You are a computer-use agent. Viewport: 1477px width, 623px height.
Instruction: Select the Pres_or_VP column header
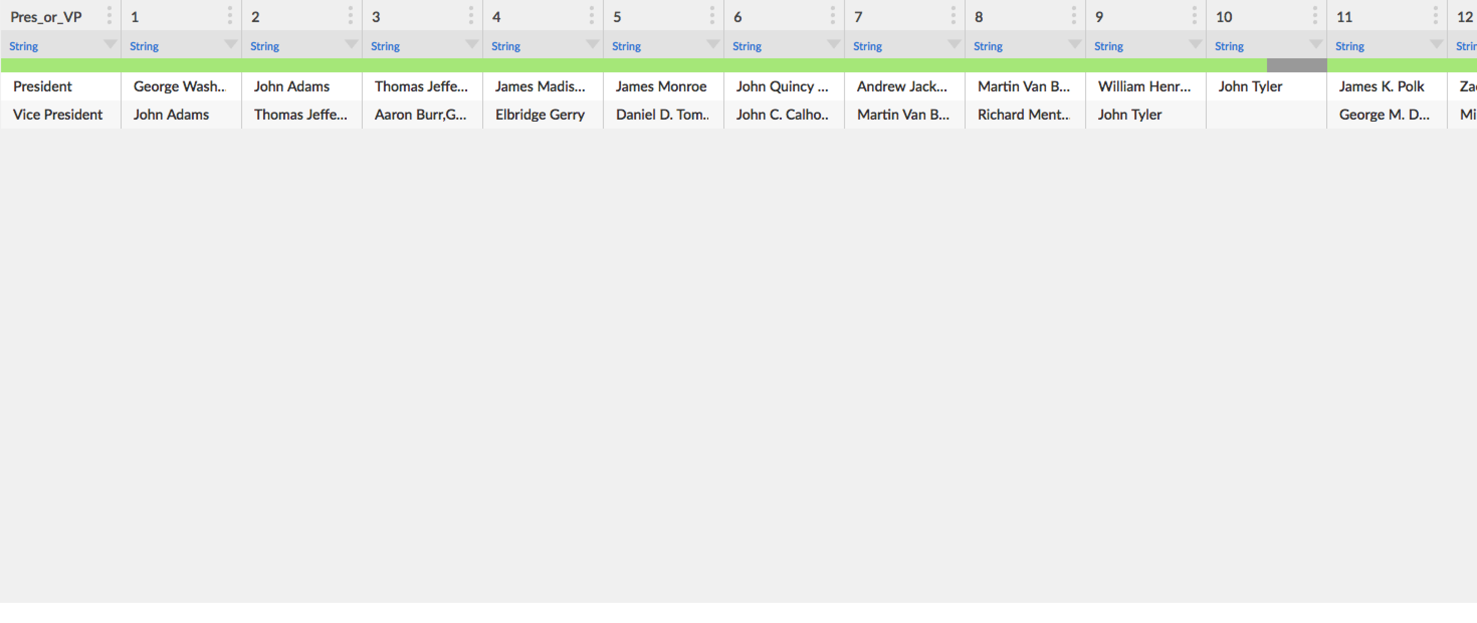pos(46,17)
